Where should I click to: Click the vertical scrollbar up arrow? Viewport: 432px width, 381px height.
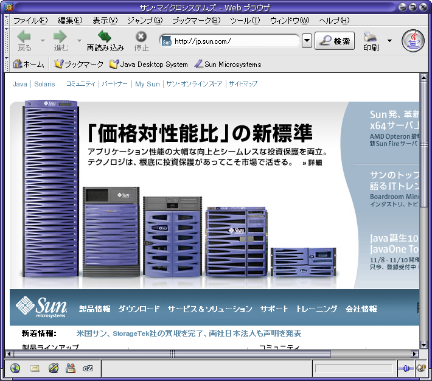click(423, 78)
